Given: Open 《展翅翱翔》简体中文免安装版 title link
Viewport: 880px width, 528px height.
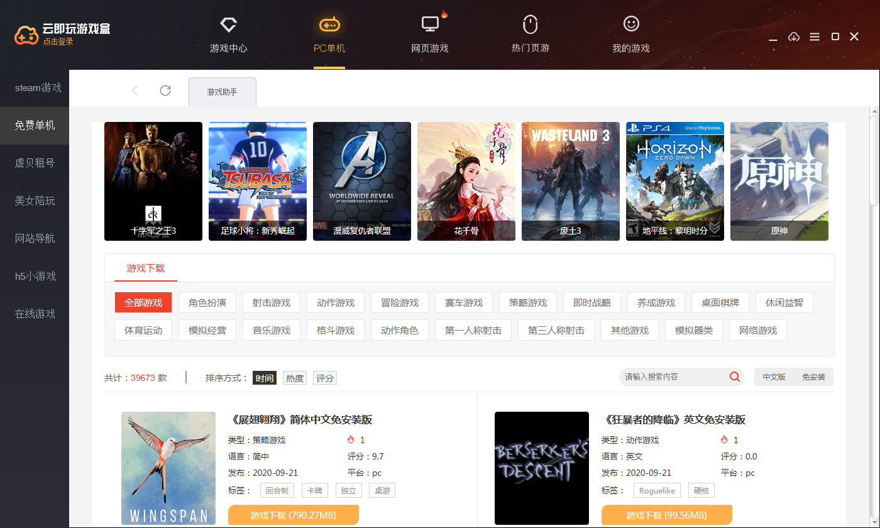Looking at the screenshot, I should pyautogui.click(x=300, y=419).
